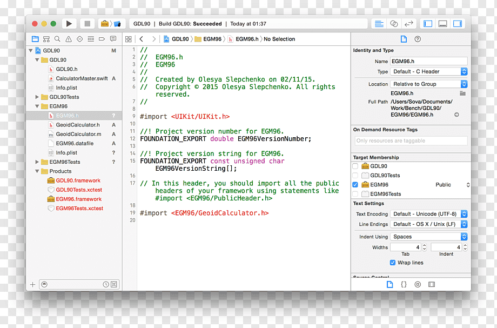Image resolution: width=497 pixels, height=328 pixels.
Task: Enable GDL90 target membership
Action: [355, 166]
